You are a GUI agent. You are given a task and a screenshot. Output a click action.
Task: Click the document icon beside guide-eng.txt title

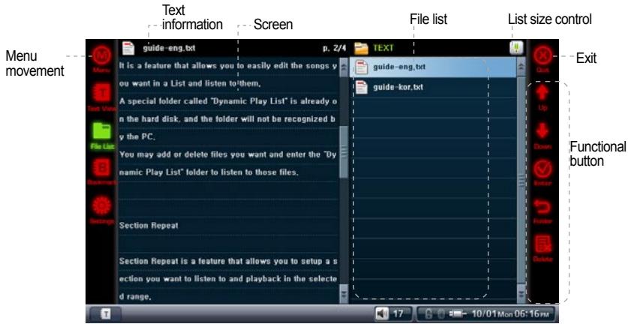click(128, 48)
